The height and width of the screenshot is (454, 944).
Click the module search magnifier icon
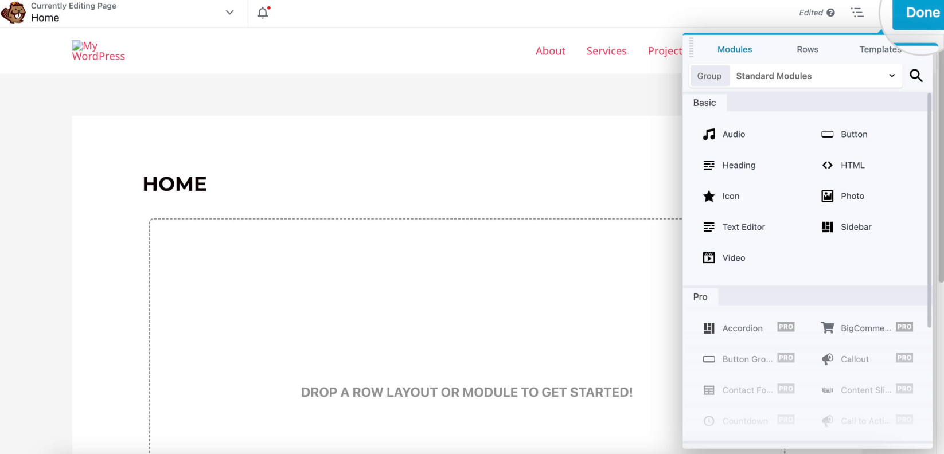click(916, 76)
